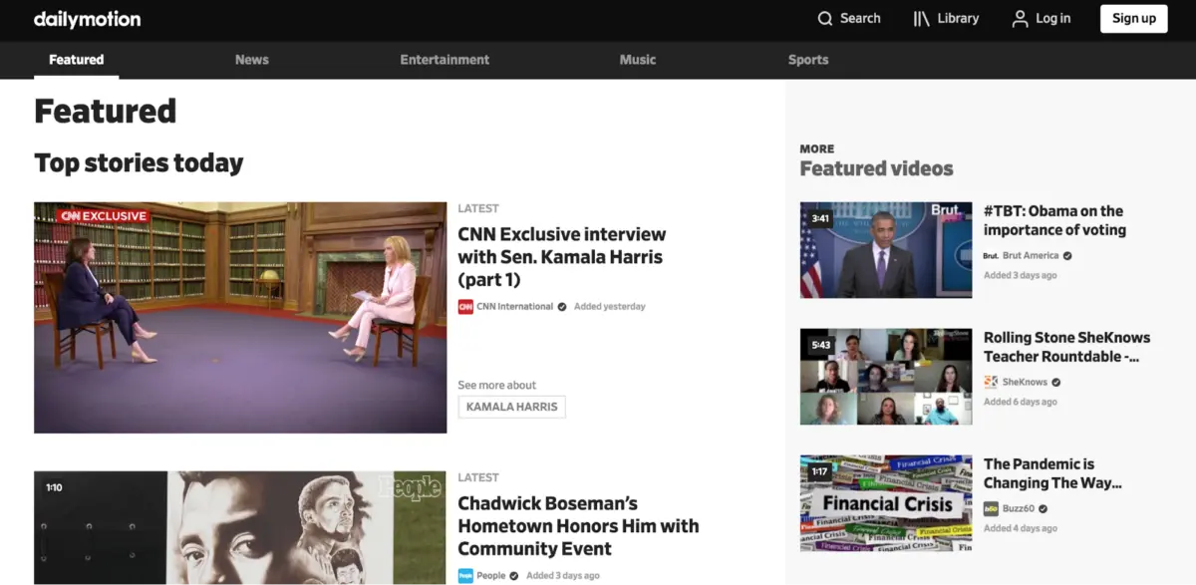This screenshot has width=1196, height=585.
Task: Open Search with the magnifier icon
Action: [x=825, y=19]
